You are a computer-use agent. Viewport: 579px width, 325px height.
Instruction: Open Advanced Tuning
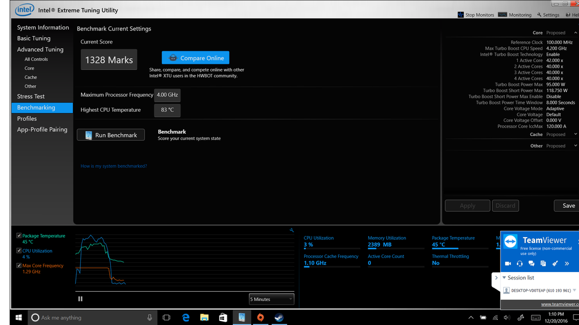pyautogui.click(x=40, y=50)
